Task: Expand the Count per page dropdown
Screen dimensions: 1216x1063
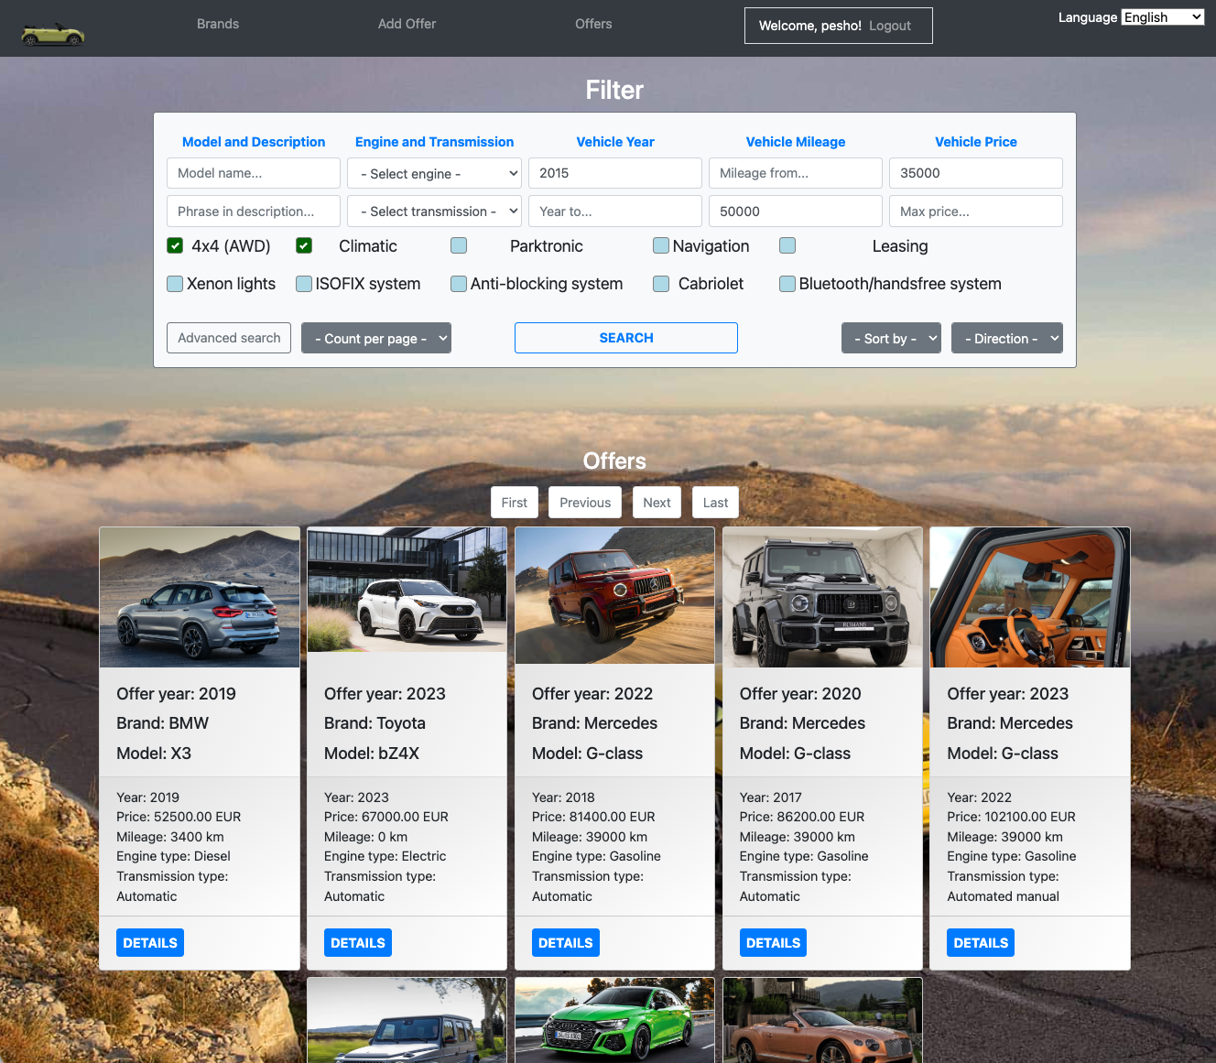Action: (376, 338)
